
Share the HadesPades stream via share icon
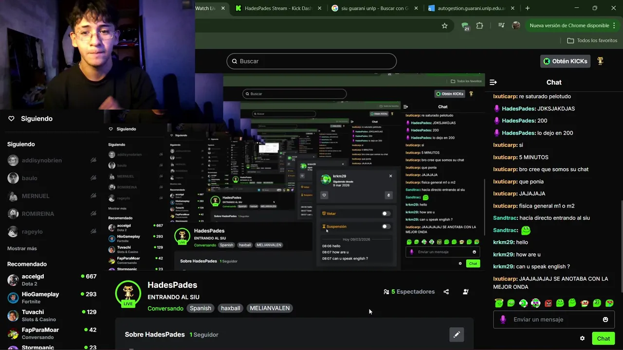(446, 292)
